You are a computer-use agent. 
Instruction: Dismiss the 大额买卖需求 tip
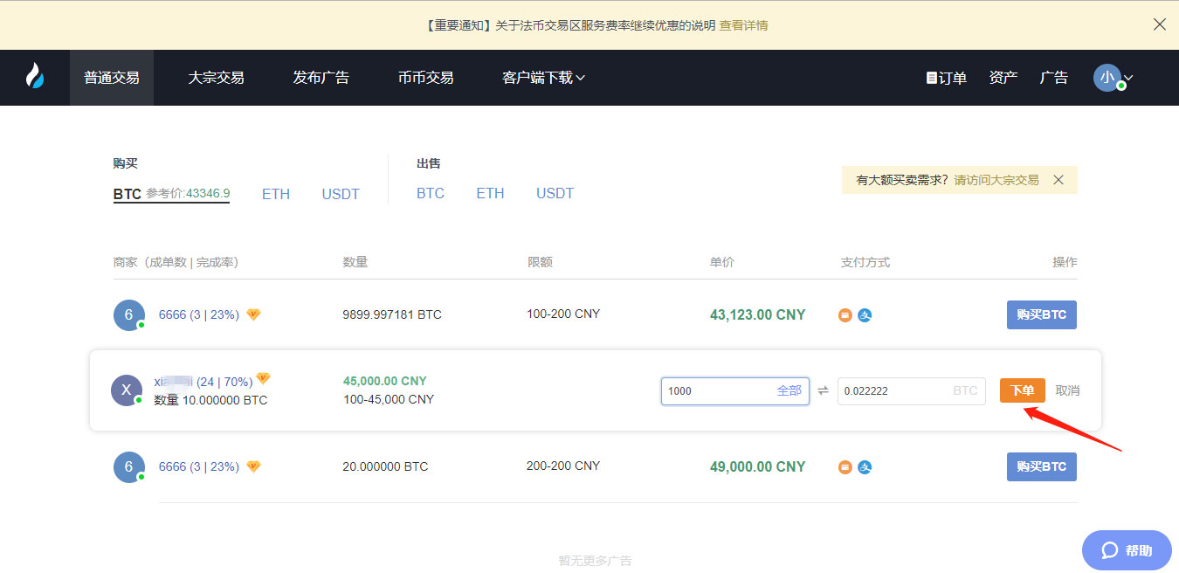point(1058,180)
